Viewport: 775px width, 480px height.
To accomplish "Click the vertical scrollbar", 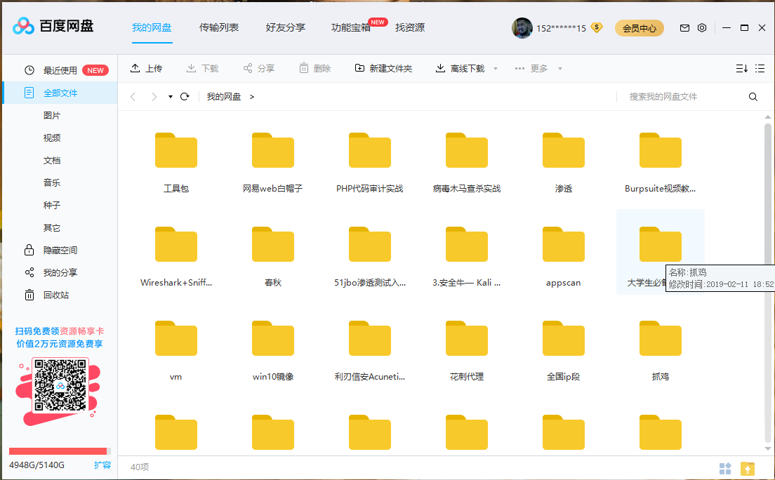I will 767,283.
